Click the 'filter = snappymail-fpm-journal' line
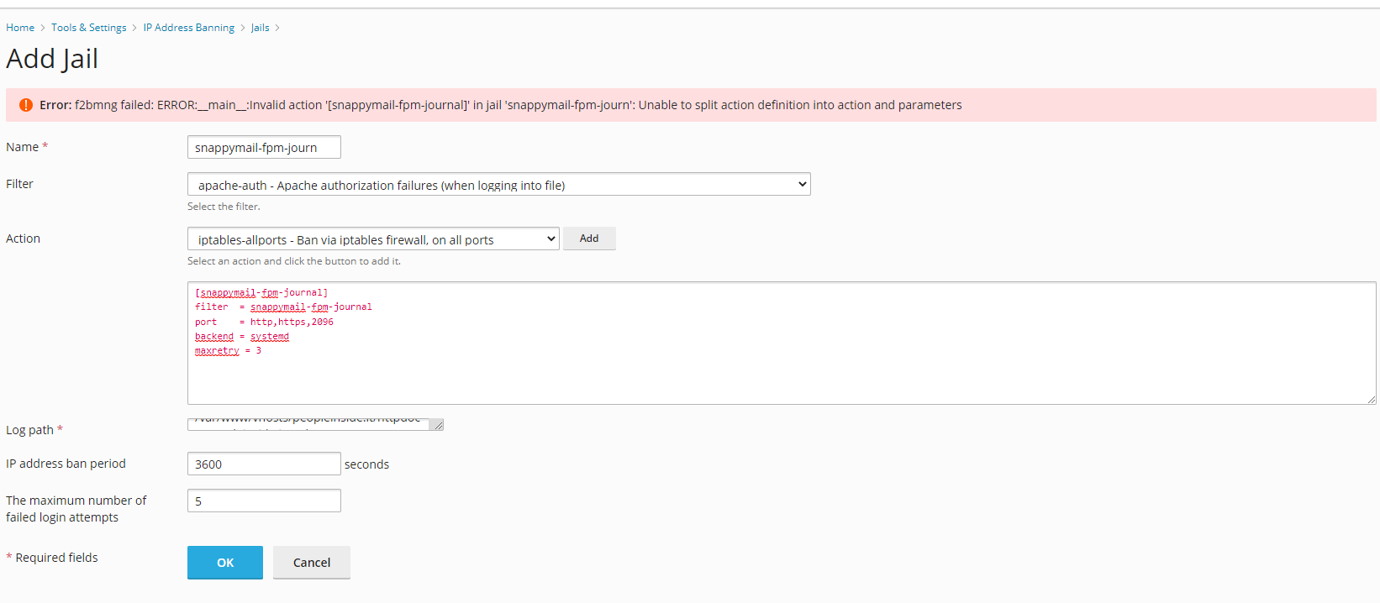Screen dimensions: 1380x603 tap(283, 307)
